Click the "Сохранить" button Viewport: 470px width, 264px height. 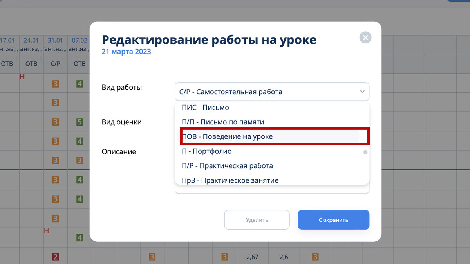(x=333, y=219)
